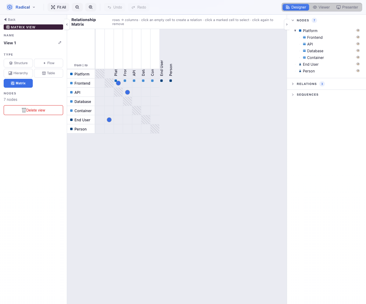Click the Delete view button
Screen dimensions: 366x304
click(x=33, y=110)
